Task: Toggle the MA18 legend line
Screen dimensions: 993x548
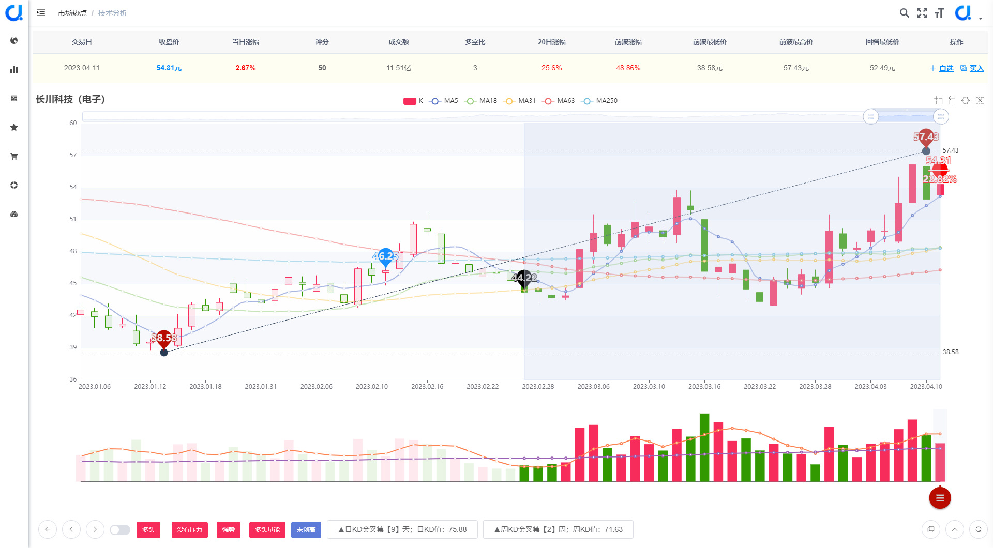Action: (481, 101)
